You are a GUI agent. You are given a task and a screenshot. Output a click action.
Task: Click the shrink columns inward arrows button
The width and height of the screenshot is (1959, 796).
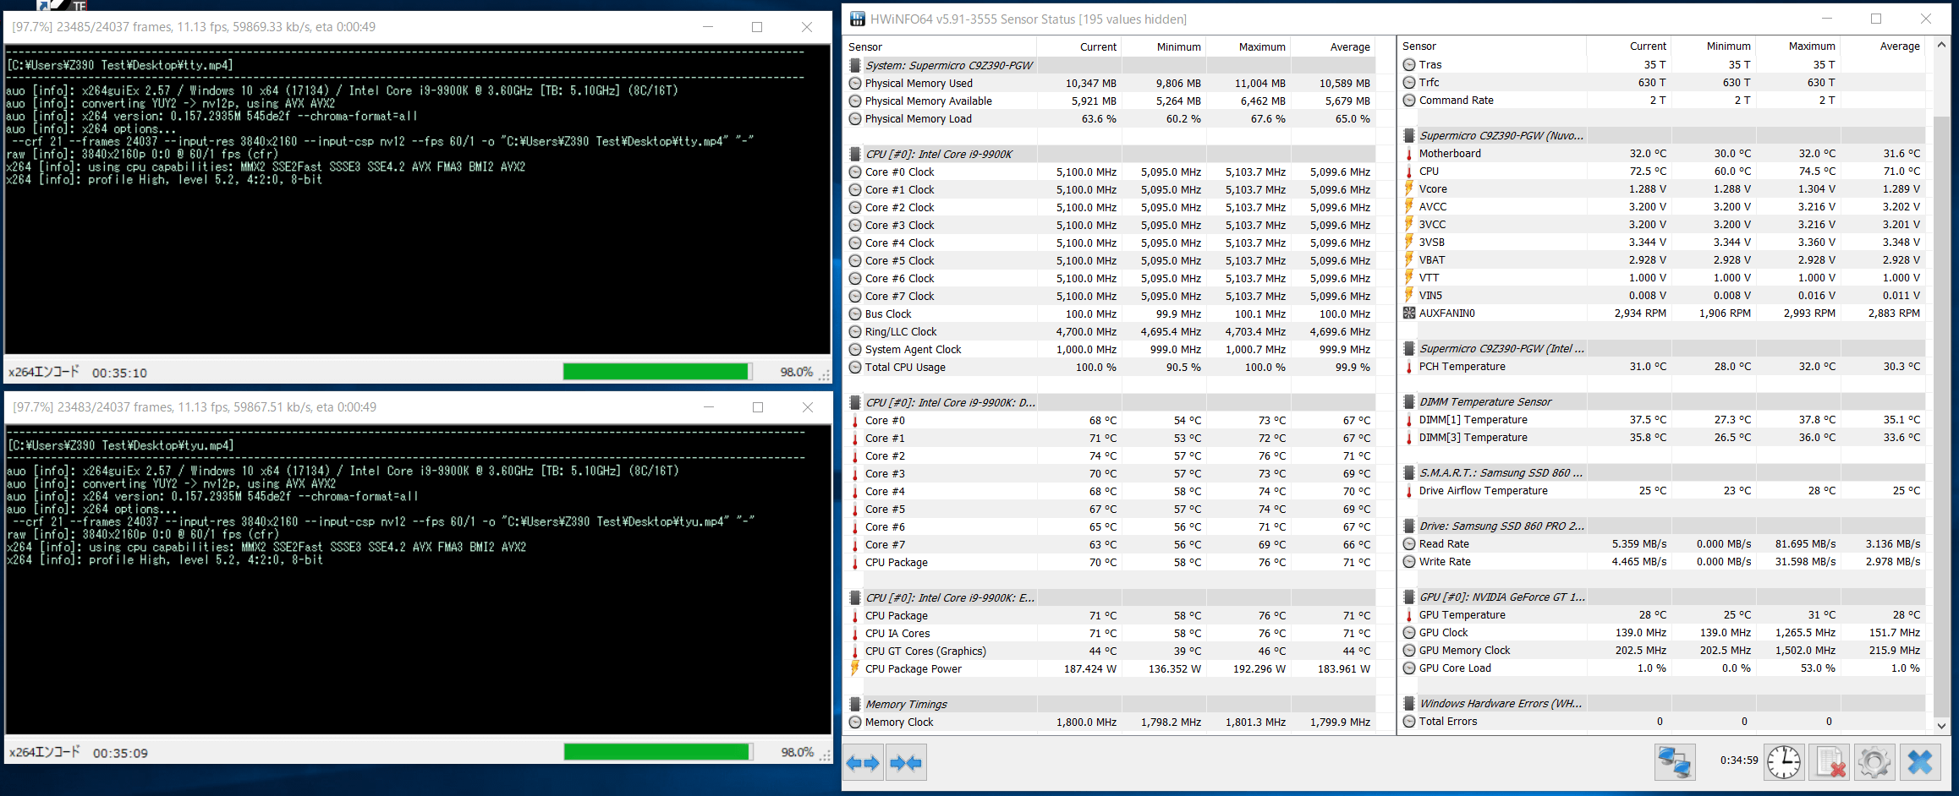coord(906,763)
